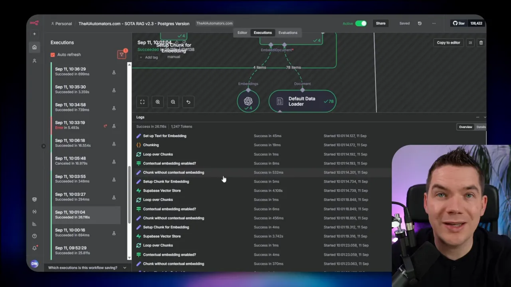This screenshot has width=511, height=287.
Task: Click the OpenAI Embeddings node
Action: [x=248, y=101]
